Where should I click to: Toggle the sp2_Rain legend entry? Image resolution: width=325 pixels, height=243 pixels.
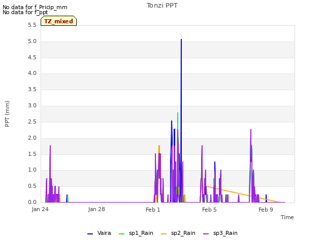tap(178, 233)
